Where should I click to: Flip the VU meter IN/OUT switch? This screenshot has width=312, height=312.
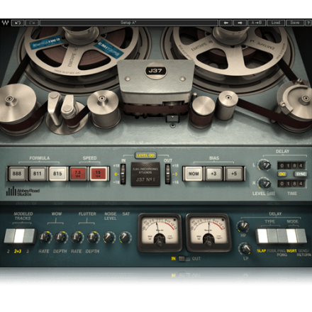tap(184, 259)
